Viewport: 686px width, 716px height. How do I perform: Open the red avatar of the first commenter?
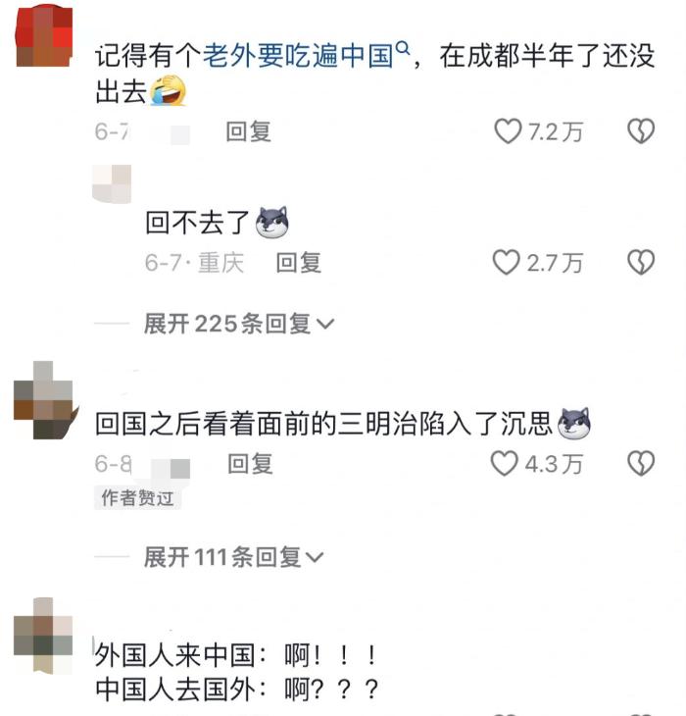pos(44,35)
